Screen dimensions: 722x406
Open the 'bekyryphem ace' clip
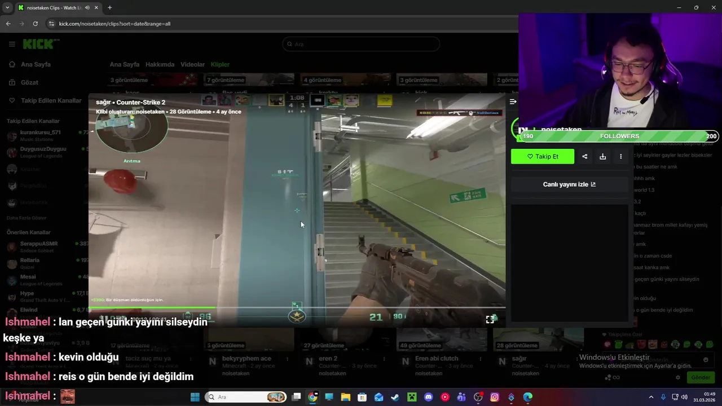point(246,359)
